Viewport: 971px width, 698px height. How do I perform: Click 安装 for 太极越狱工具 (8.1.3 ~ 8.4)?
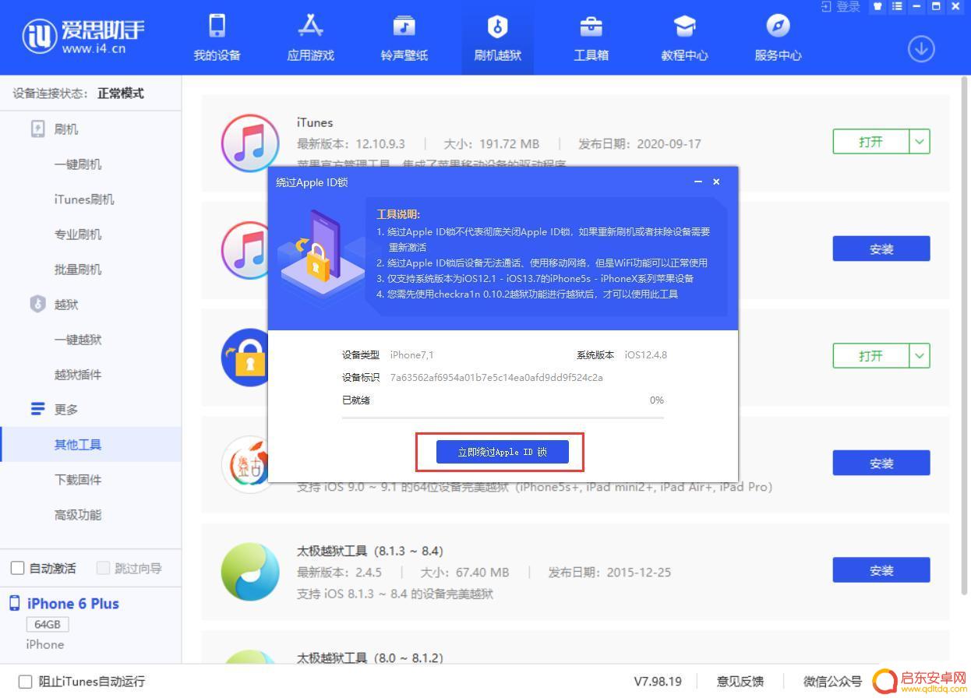coord(881,569)
